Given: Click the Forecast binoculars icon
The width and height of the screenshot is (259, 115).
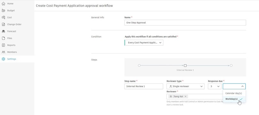Looking at the screenshot, I should click(x=3, y=31).
